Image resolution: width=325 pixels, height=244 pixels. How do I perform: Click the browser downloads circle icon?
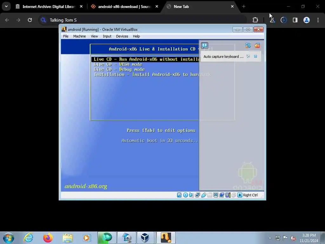[283, 20]
